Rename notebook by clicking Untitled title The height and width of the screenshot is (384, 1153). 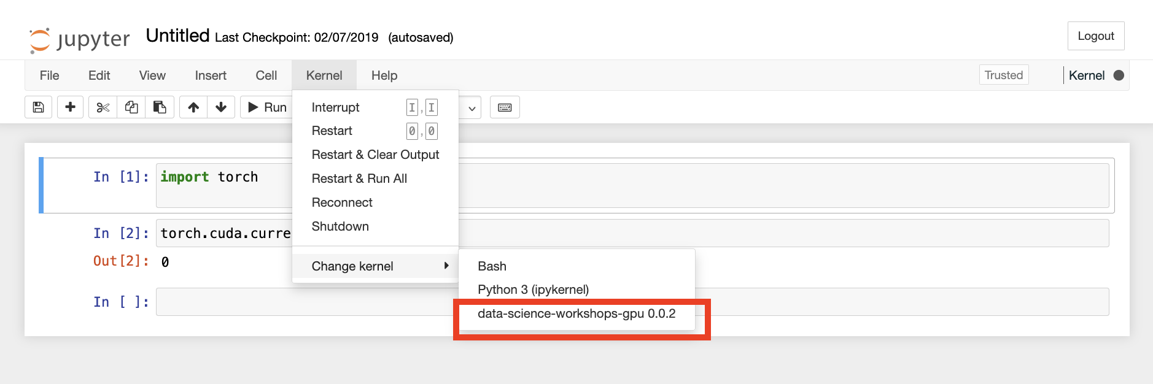click(177, 36)
